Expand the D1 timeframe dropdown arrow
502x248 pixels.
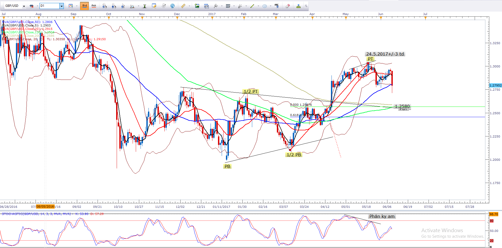[x=62, y=6]
